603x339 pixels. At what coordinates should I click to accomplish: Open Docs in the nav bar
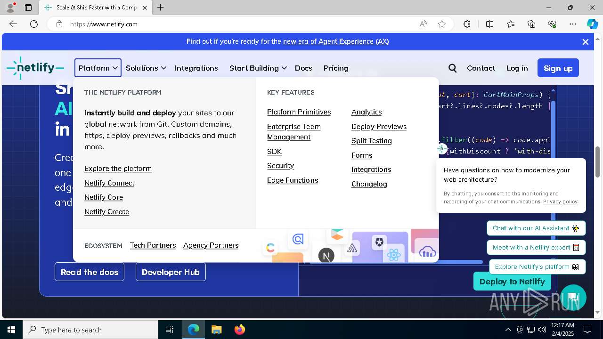pos(303,68)
